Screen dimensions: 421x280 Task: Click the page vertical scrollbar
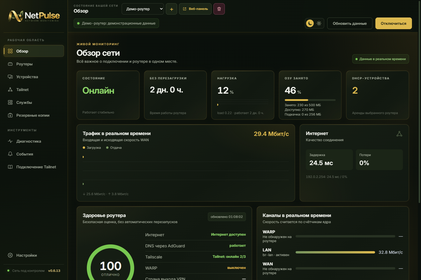coord(420,102)
